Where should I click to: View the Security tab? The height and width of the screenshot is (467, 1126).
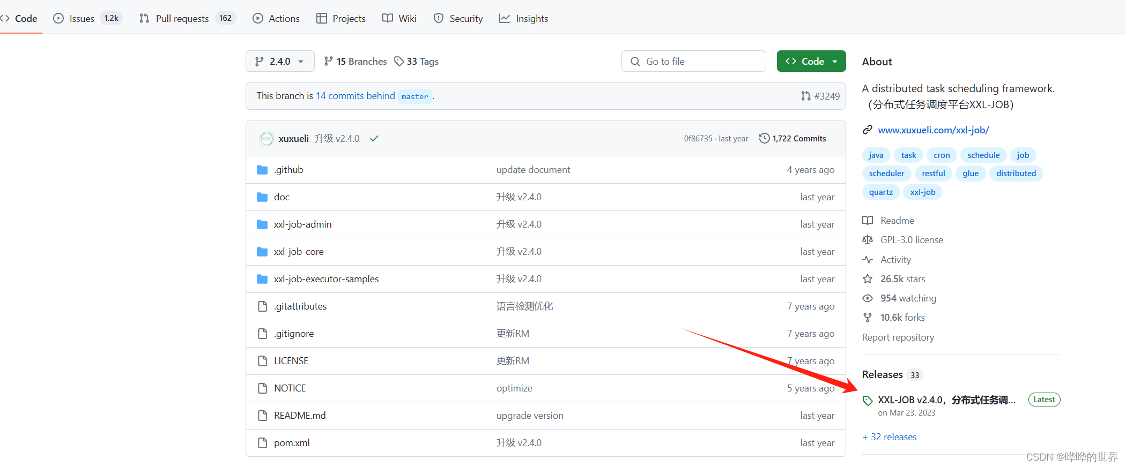(458, 18)
